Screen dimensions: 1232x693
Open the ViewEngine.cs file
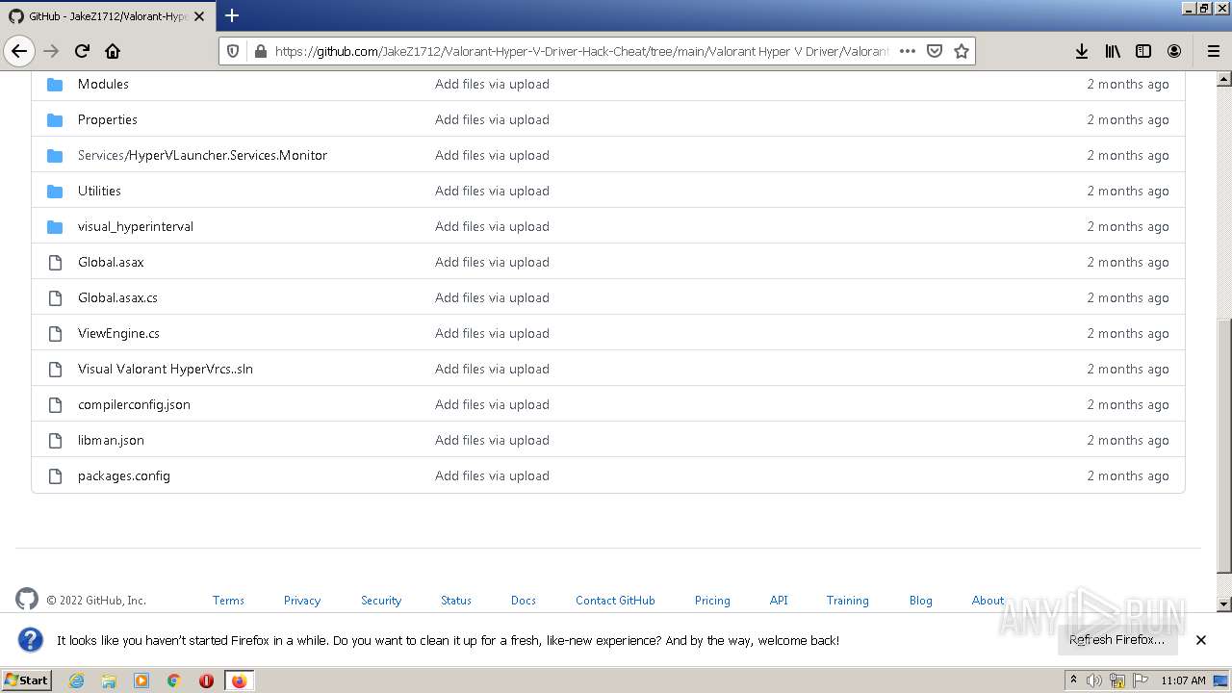pos(118,333)
